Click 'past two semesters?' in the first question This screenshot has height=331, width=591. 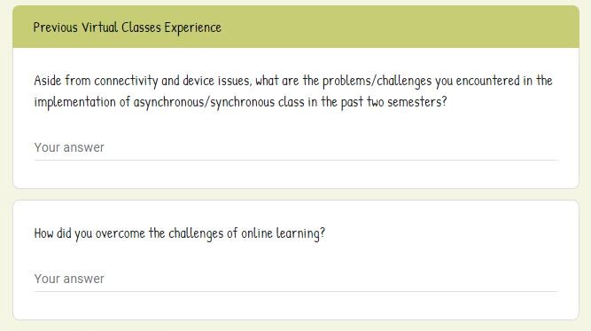coord(394,102)
